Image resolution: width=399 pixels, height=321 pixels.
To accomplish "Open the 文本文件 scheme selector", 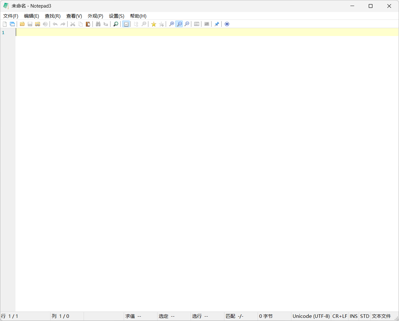I will point(381,316).
